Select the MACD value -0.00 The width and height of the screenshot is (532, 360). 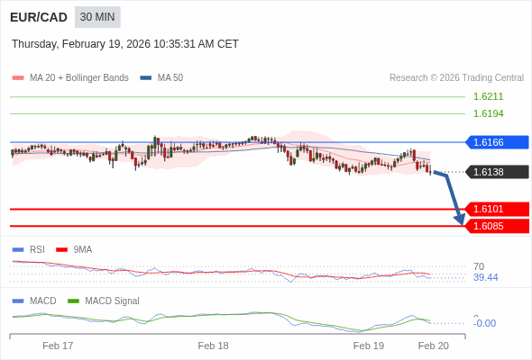point(484,323)
